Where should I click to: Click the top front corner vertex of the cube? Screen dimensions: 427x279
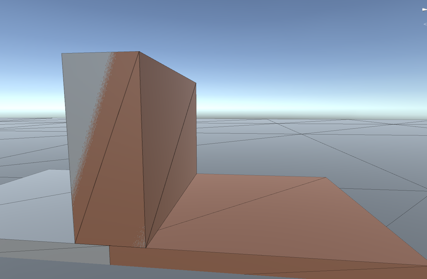coord(139,52)
